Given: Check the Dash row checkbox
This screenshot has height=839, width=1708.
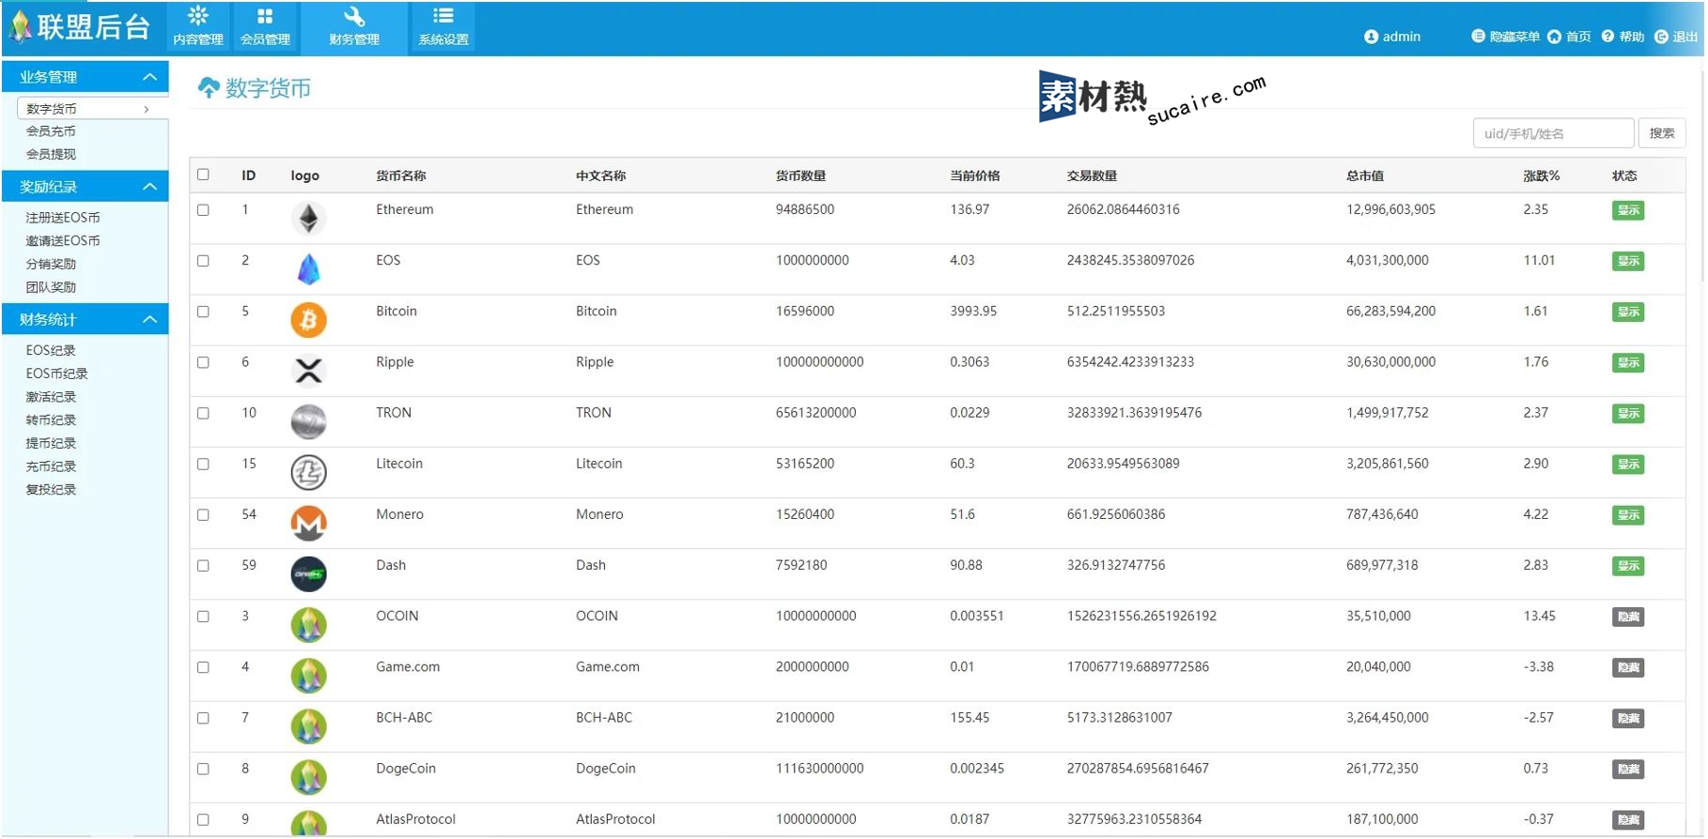Looking at the screenshot, I should pyautogui.click(x=203, y=565).
